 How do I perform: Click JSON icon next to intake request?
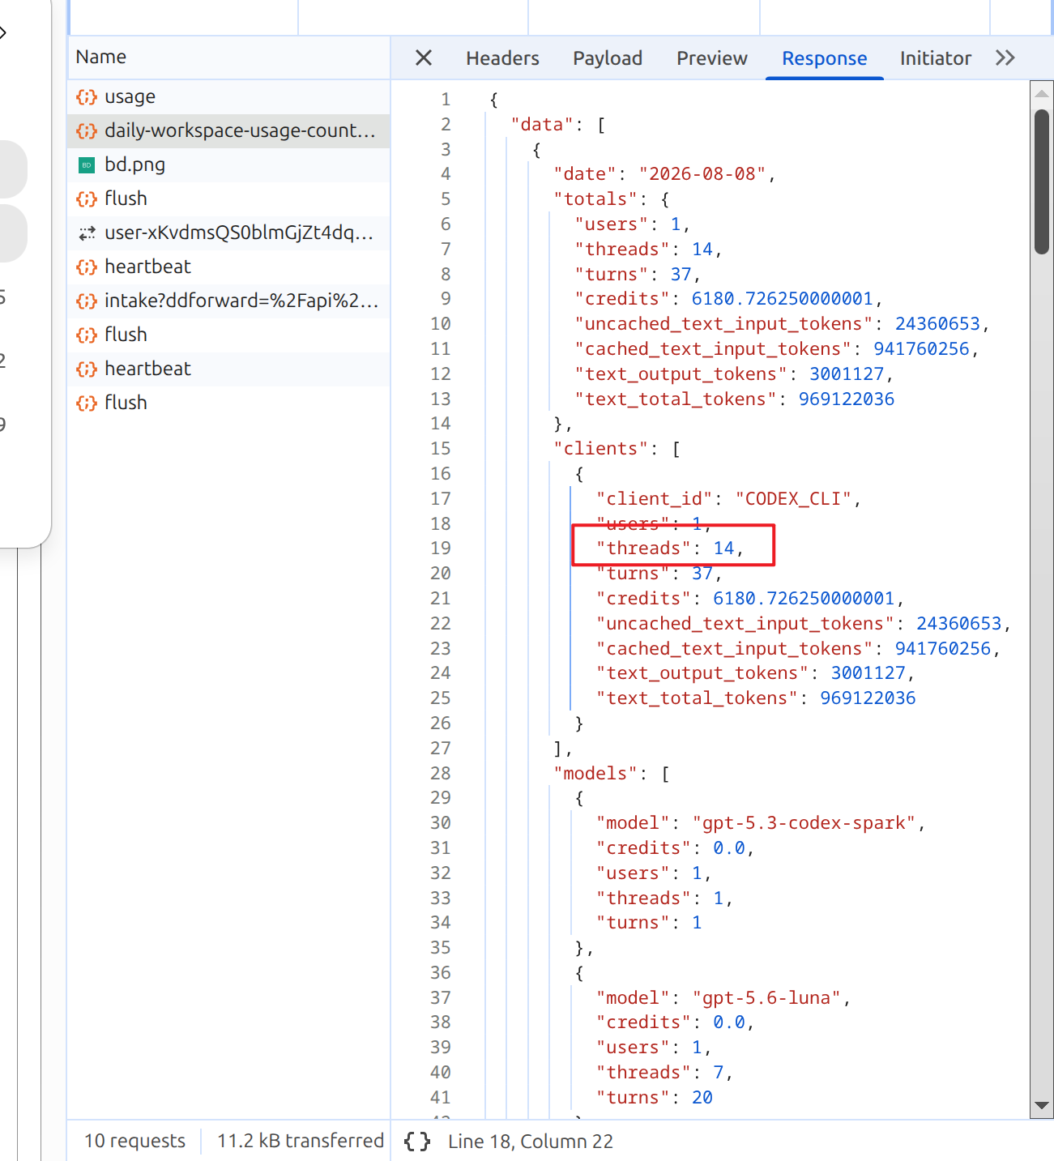tap(87, 301)
